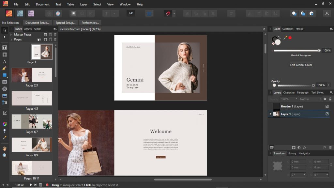334x188 pixels.
Task: Click the Opacity slider in Color panel
Action: pyautogui.click(x=296, y=85)
